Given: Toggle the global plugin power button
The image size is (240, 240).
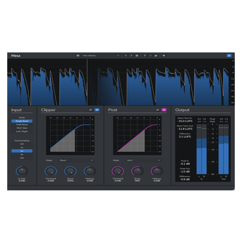Looking at the screenshot, I should pos(229,56).
